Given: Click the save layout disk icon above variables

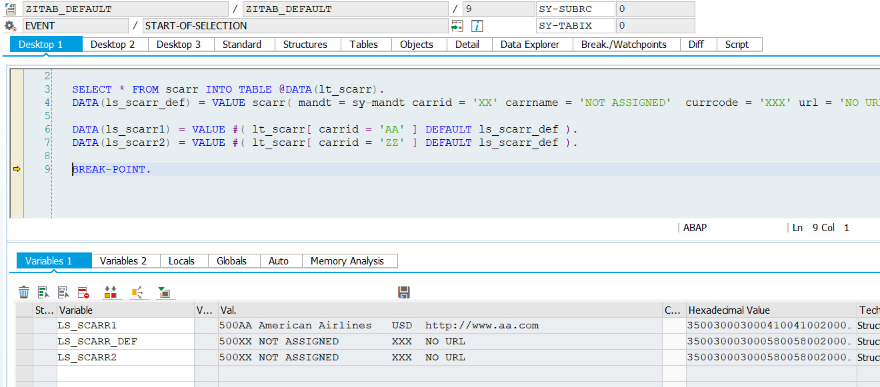Looking at the screenshot, I should click(404, 292).
